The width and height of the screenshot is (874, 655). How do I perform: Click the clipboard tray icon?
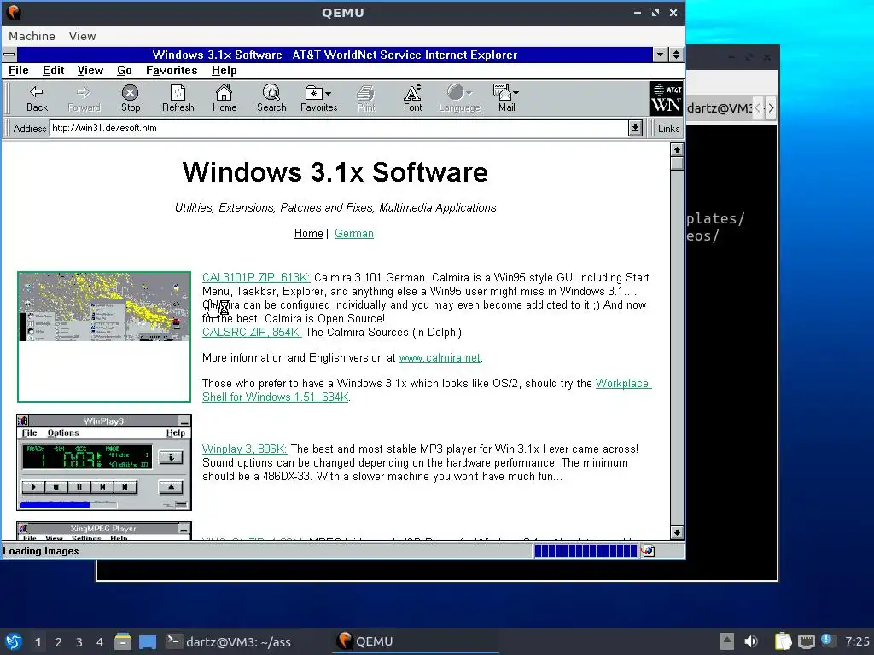(783, 641)
